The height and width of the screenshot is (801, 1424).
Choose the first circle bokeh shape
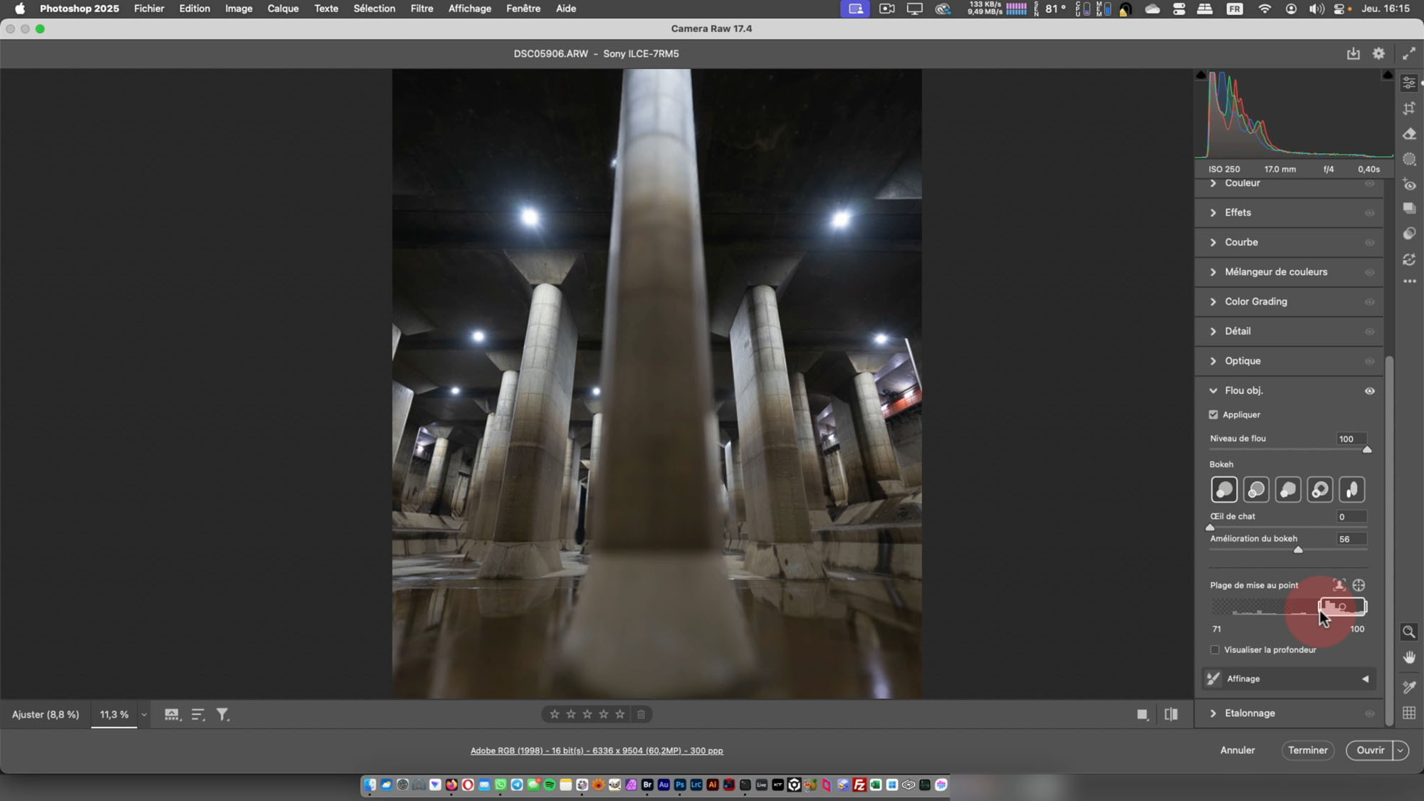click(x=1224, y=490)
